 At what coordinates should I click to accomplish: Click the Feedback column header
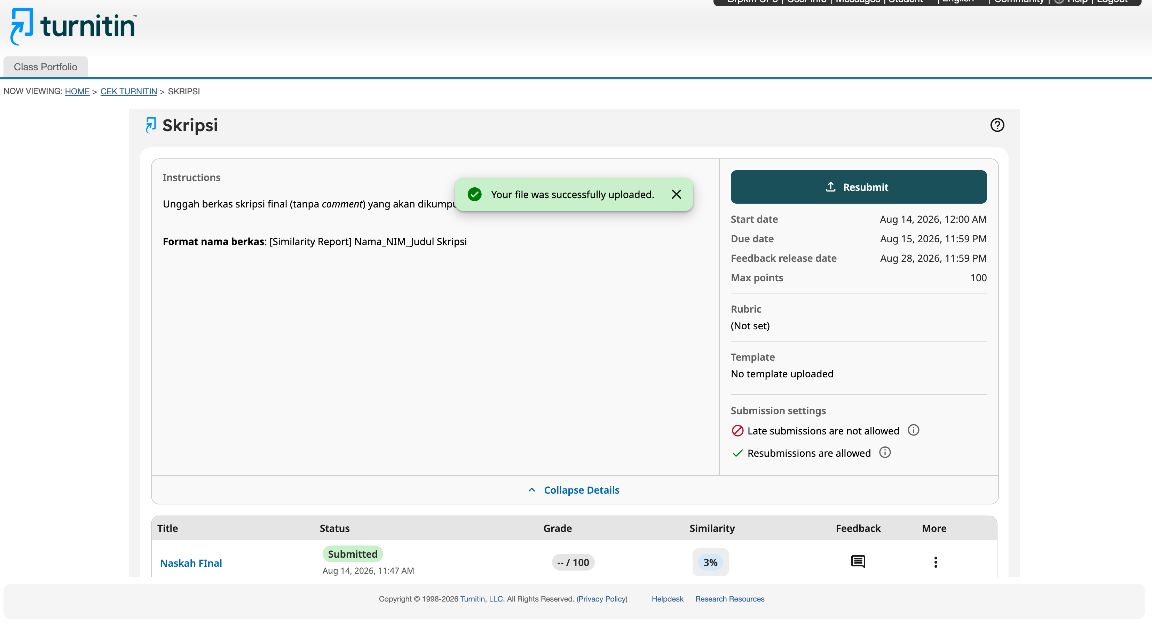point(858,528)
